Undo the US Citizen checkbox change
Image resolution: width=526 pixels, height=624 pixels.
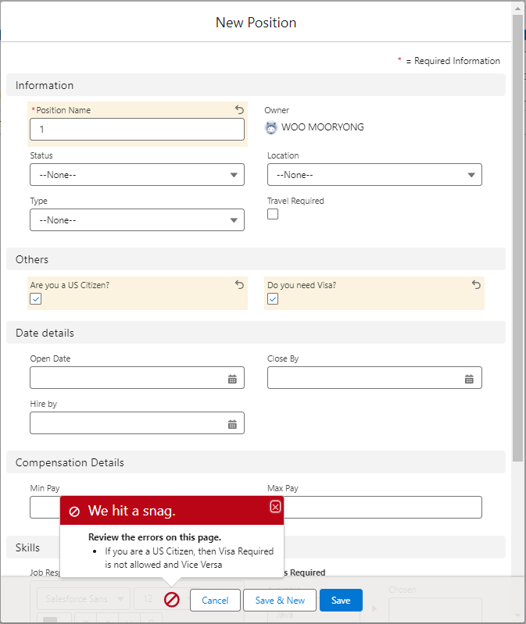click(239, 285)
